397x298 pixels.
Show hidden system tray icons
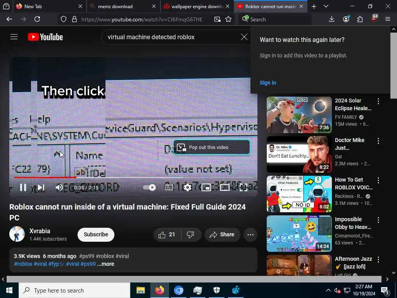(x=328, y=290)
